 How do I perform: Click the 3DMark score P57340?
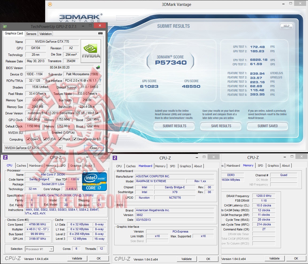[x=171, y=63]
